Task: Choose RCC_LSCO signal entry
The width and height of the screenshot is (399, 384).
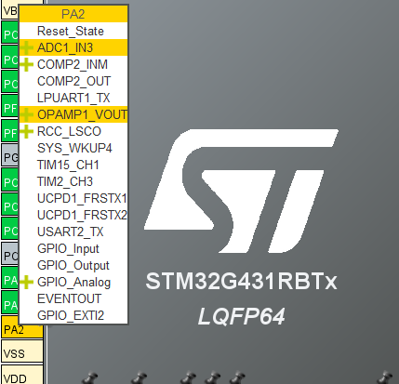Action: [x=73, y=131]
